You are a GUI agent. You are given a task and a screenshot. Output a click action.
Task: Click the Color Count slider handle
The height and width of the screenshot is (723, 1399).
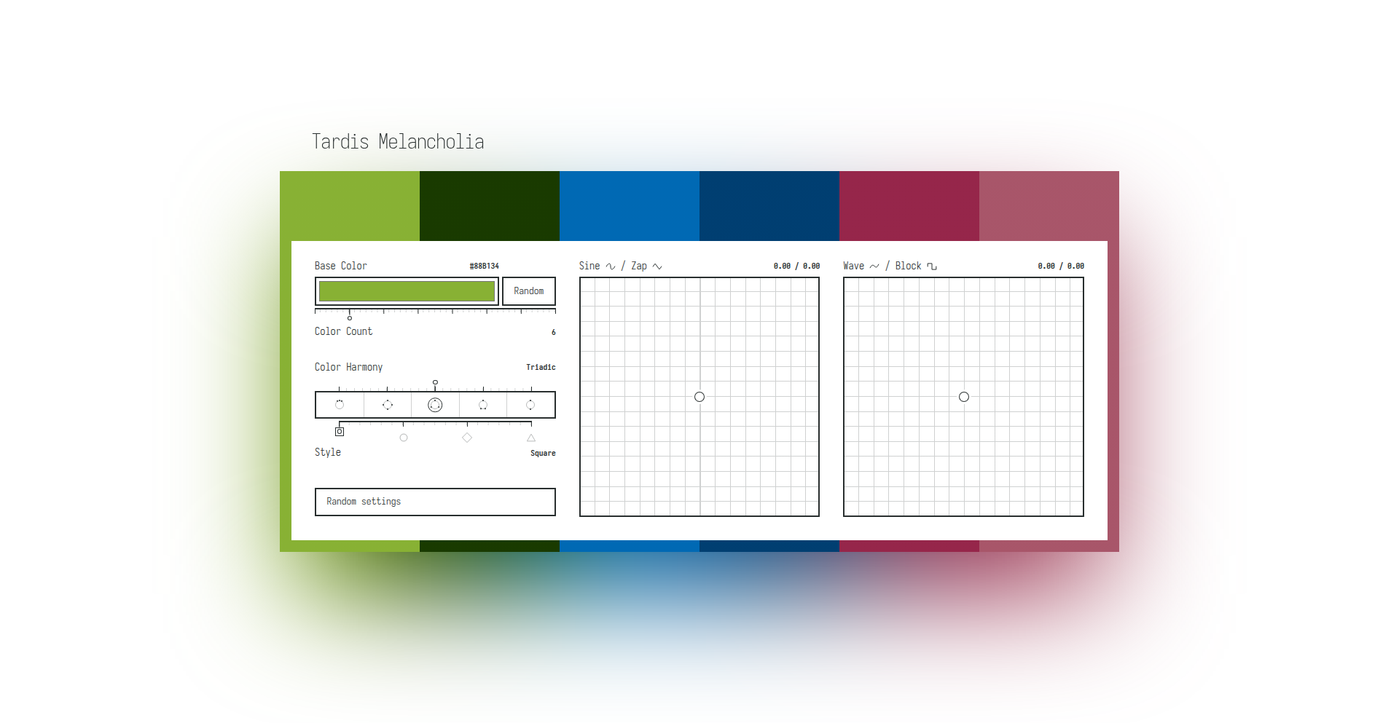click(350, 318)
